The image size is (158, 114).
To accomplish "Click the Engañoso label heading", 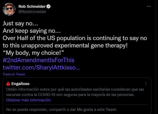I will pyautogui.click(x=21, y=84).
